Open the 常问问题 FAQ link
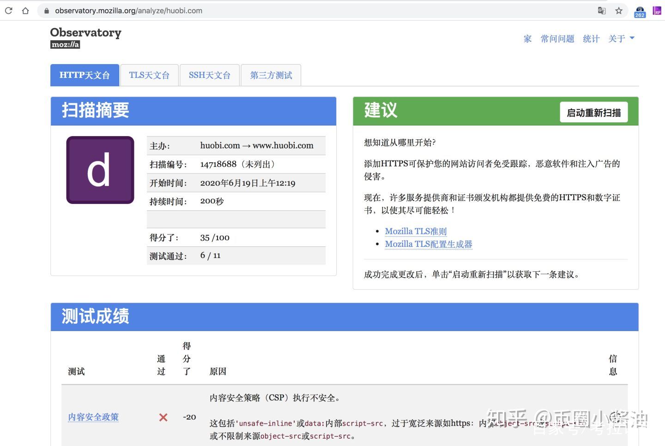 [x=557, y=39]
